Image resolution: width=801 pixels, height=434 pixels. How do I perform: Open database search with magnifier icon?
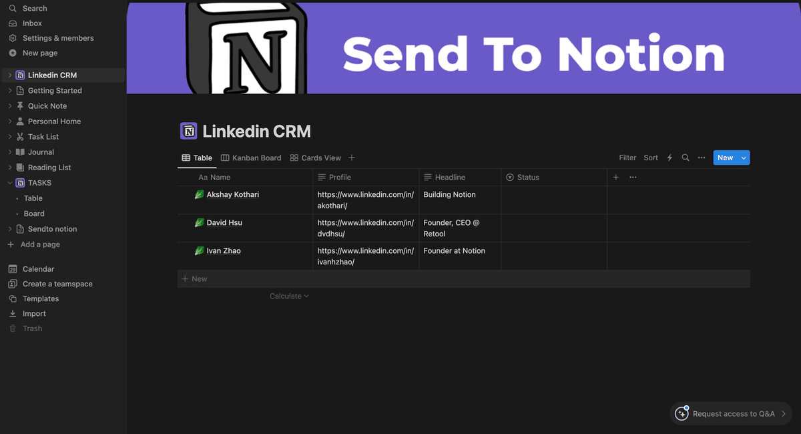686,158
